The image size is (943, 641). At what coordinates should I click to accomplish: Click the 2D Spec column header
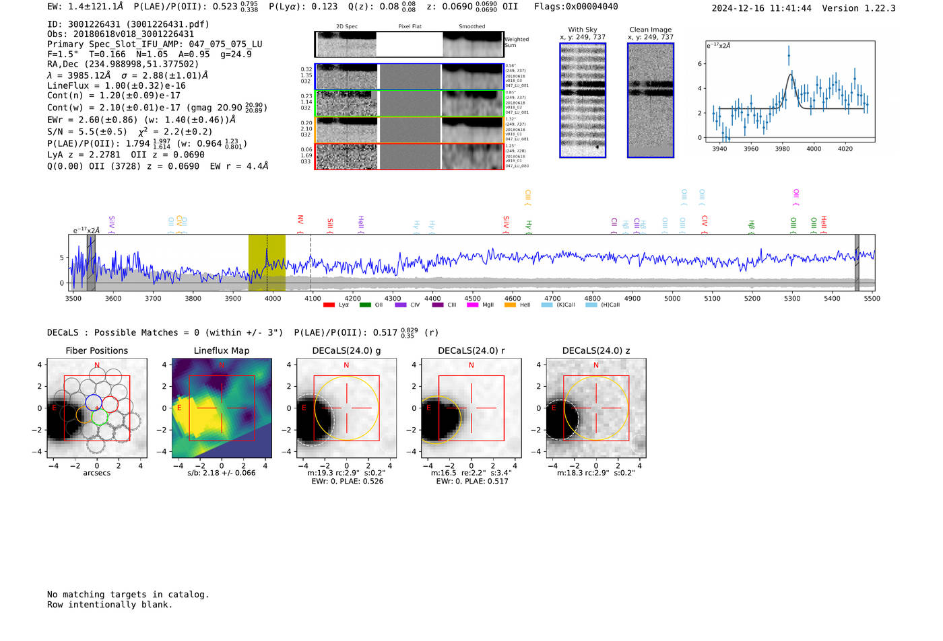click(x=347, y=26)
